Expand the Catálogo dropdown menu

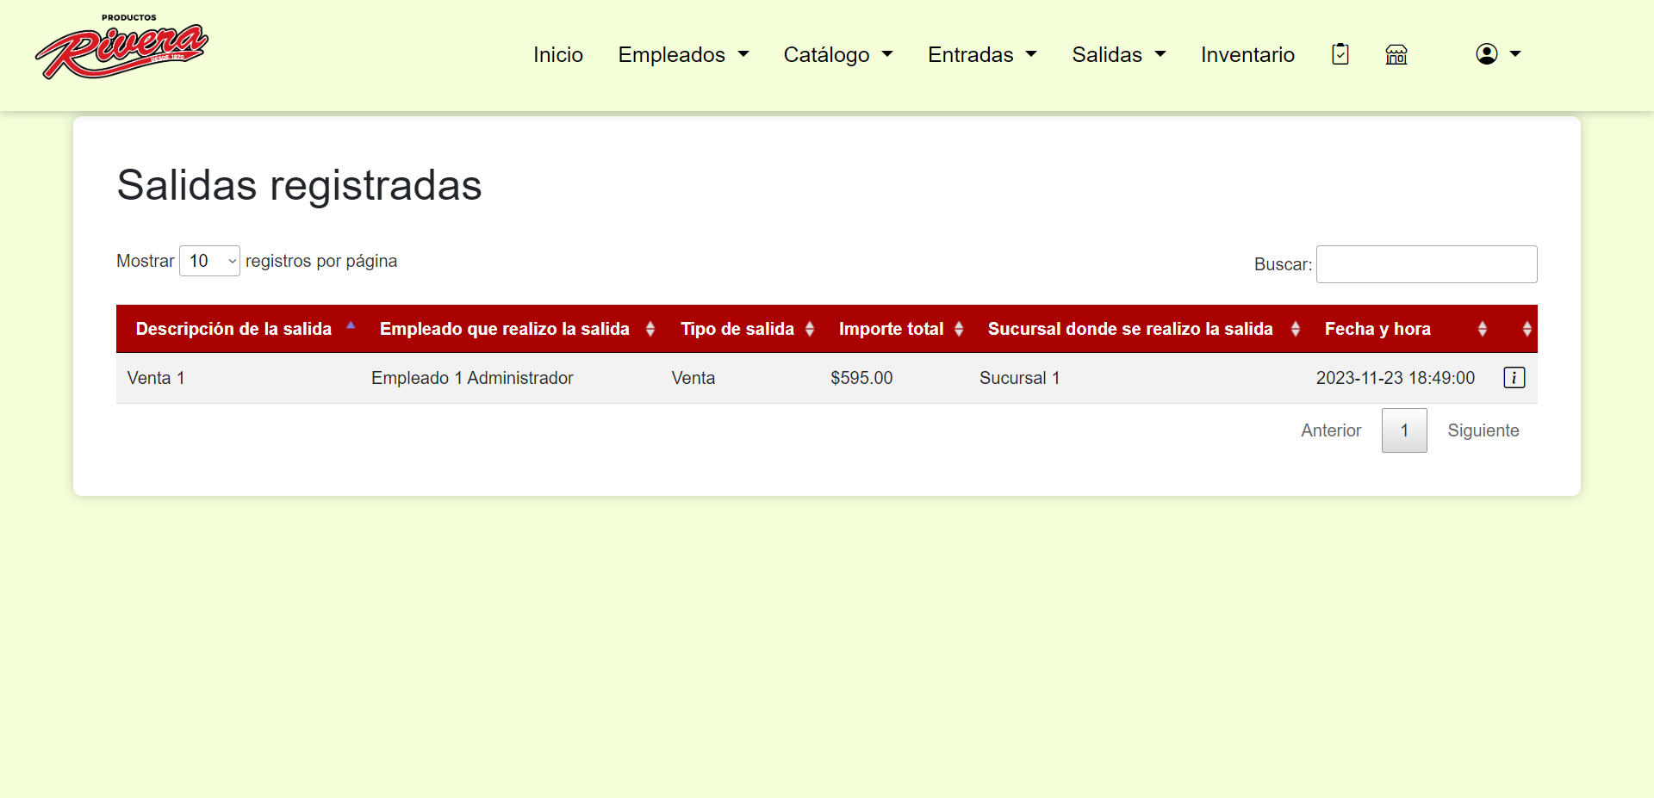[x=837, y=54]
